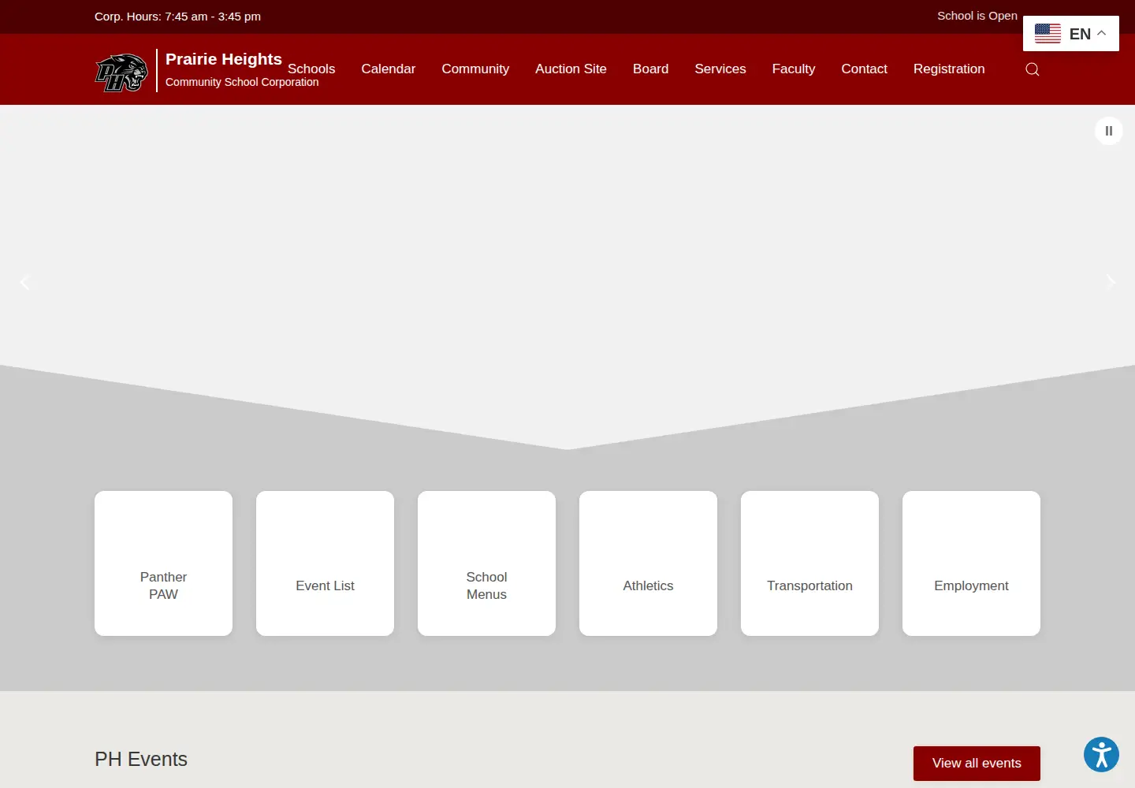Screen dimensions: 1135x788
Task: Expand the EN language selector chevron
Action: click(1102, 33)
